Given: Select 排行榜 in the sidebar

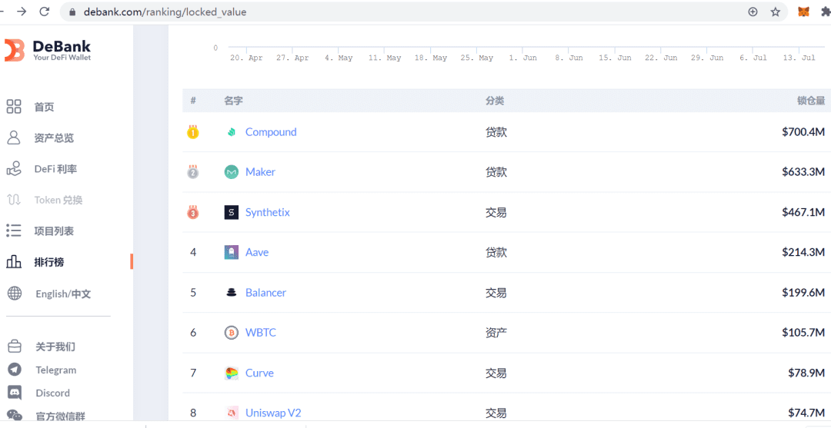Looking at the screenshot, I should click(49, 262).
